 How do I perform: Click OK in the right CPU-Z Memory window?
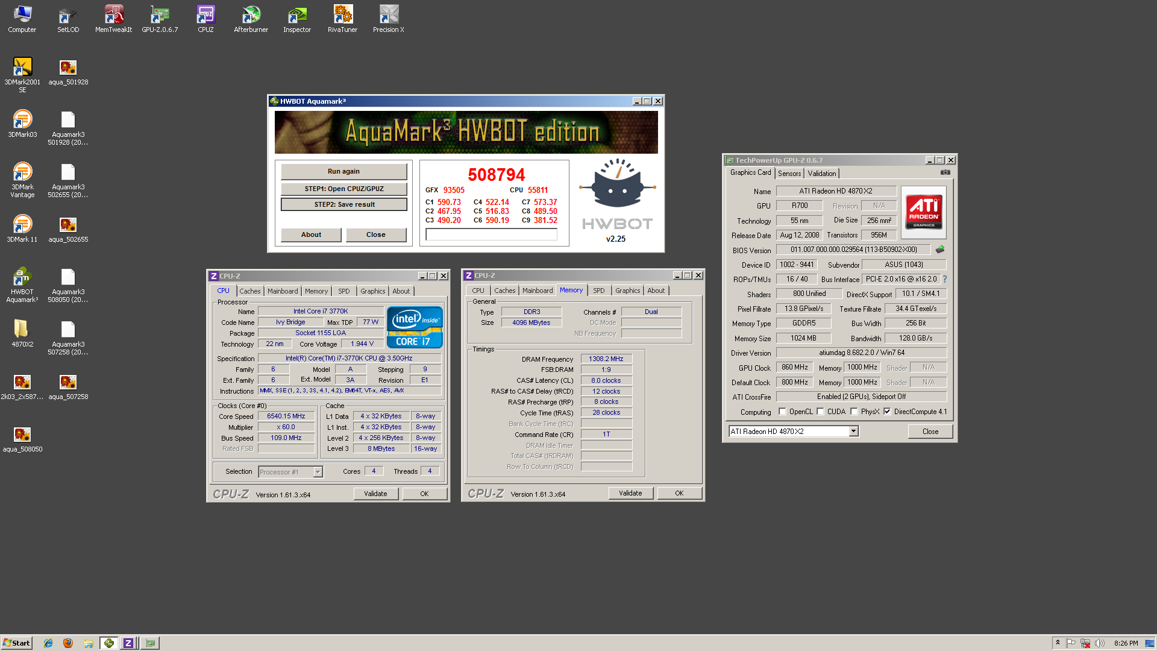[679, 493]
